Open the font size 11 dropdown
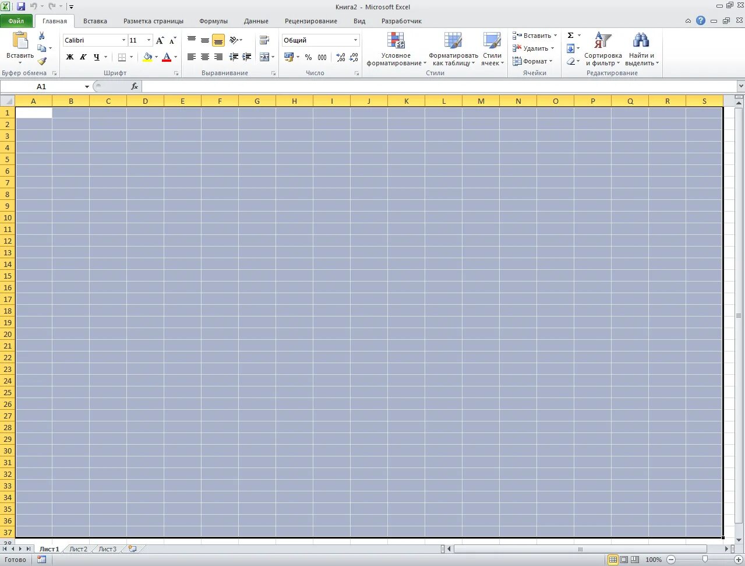Screen dimensions: 745x566 [149, 40]
